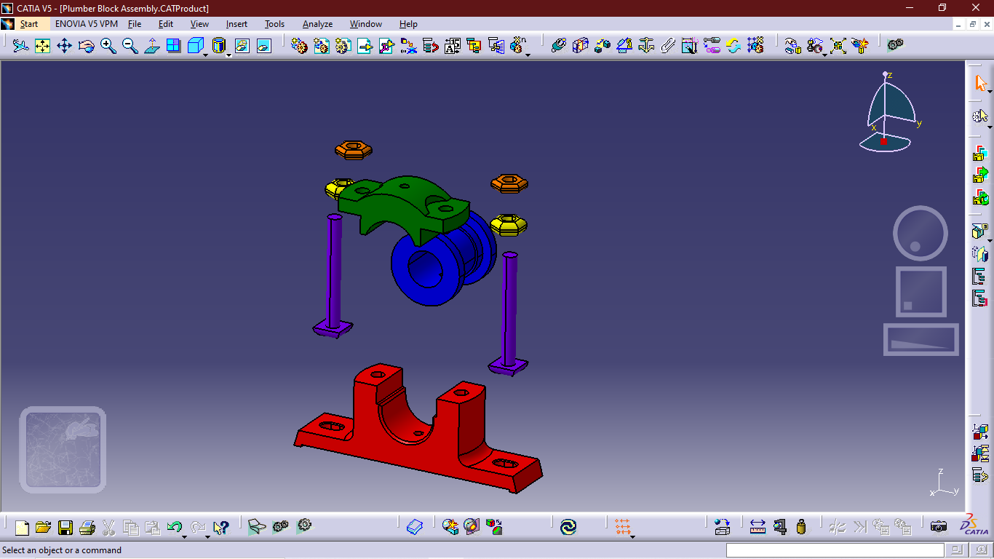
Task: Expand the Isometric View dropdown arrow
Action: point(206,55)
